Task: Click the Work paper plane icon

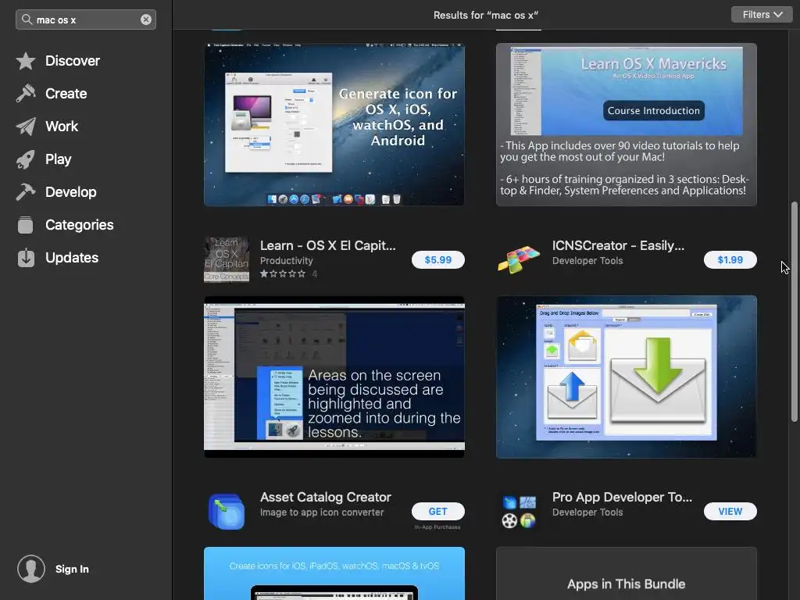Action: point(26,127)
